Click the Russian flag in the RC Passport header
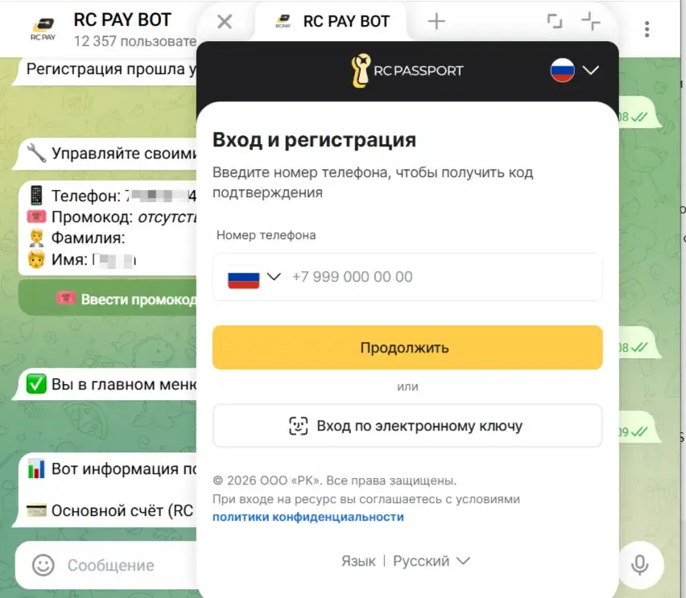 (x=562, y=70)
